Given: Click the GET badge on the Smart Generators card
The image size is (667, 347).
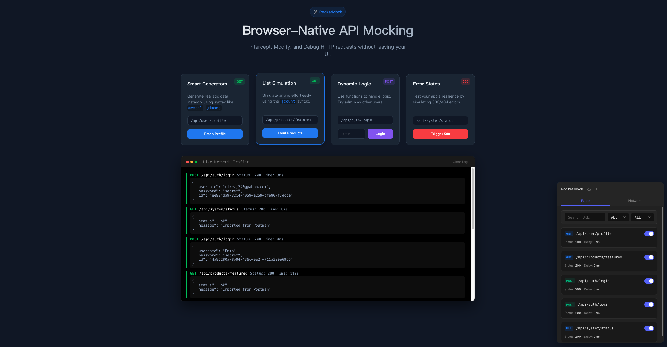Looking at the screenshot, I should tap(239, 81).
